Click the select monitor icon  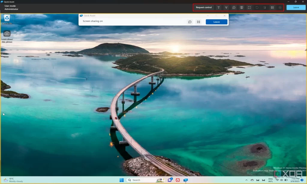click(241, 7)
